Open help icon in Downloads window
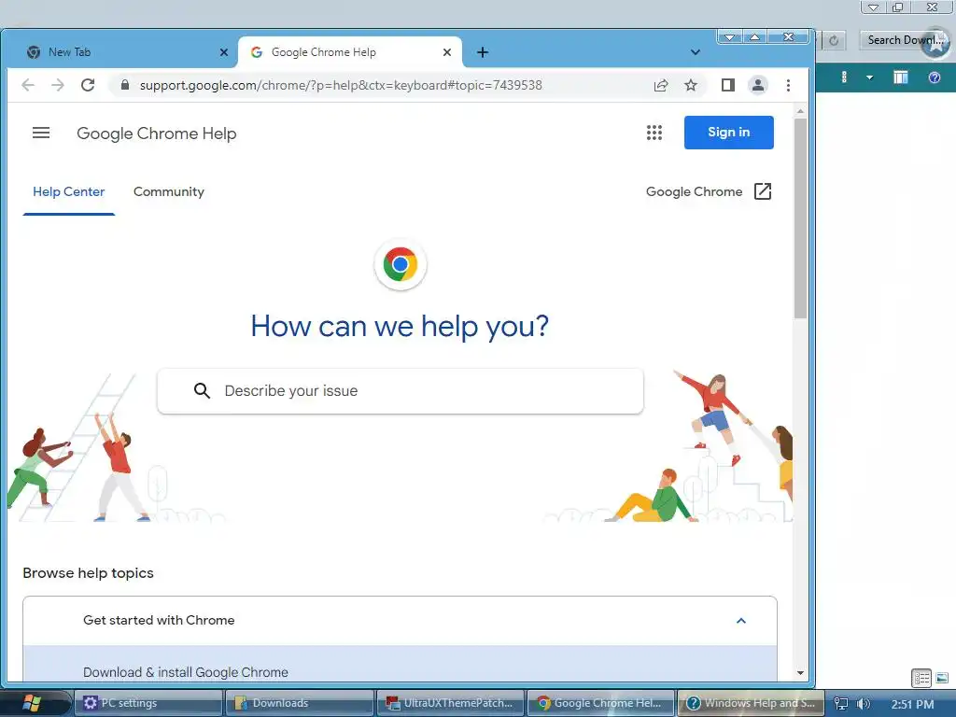Image resolution: width=956 pixels, height=717 pixels. 934,77
